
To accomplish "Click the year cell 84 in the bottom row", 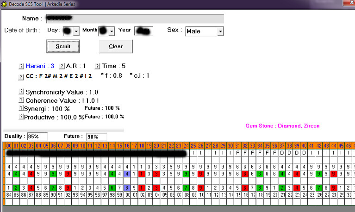I will point(9,195).
